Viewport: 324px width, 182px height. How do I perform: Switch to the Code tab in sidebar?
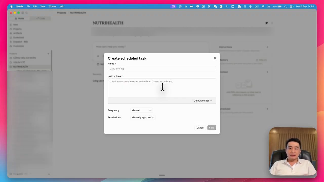(40, 18)
